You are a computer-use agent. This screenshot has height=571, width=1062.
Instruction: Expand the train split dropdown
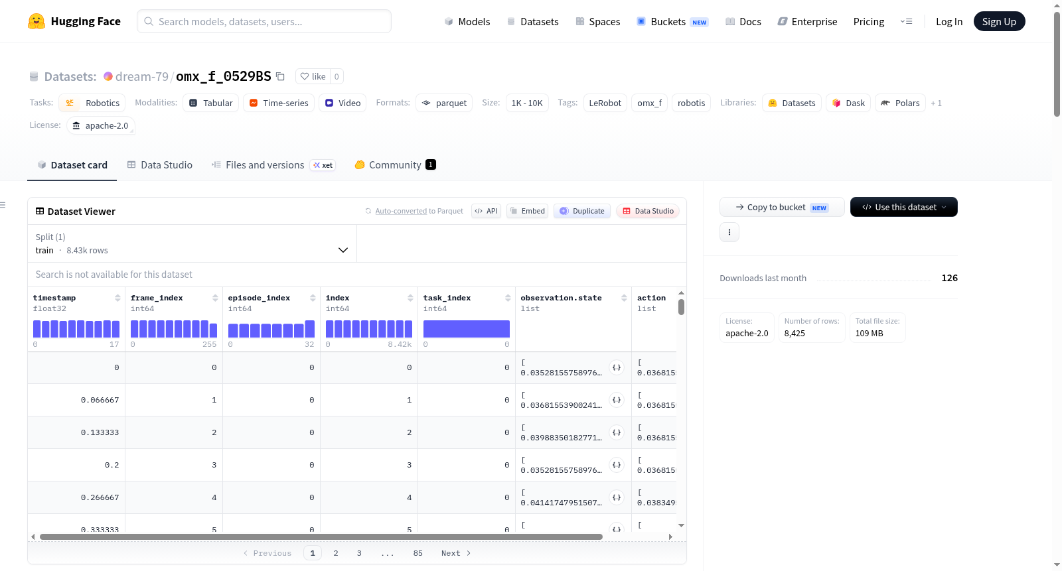(192, 243)
